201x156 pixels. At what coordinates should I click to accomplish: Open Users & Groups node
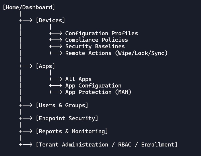pyautogui.click(x=62, y=105)
